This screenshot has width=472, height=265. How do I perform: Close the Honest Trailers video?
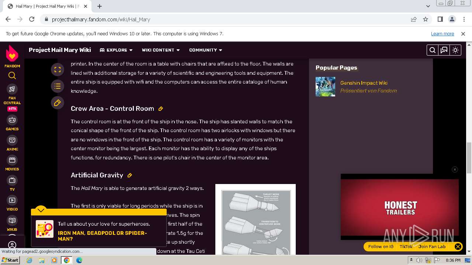[455, 169]
